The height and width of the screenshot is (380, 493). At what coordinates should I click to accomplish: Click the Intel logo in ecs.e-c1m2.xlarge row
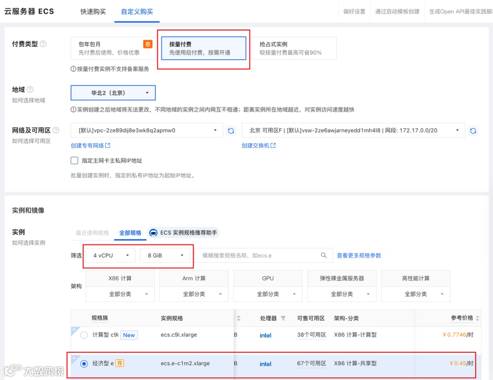266,364
